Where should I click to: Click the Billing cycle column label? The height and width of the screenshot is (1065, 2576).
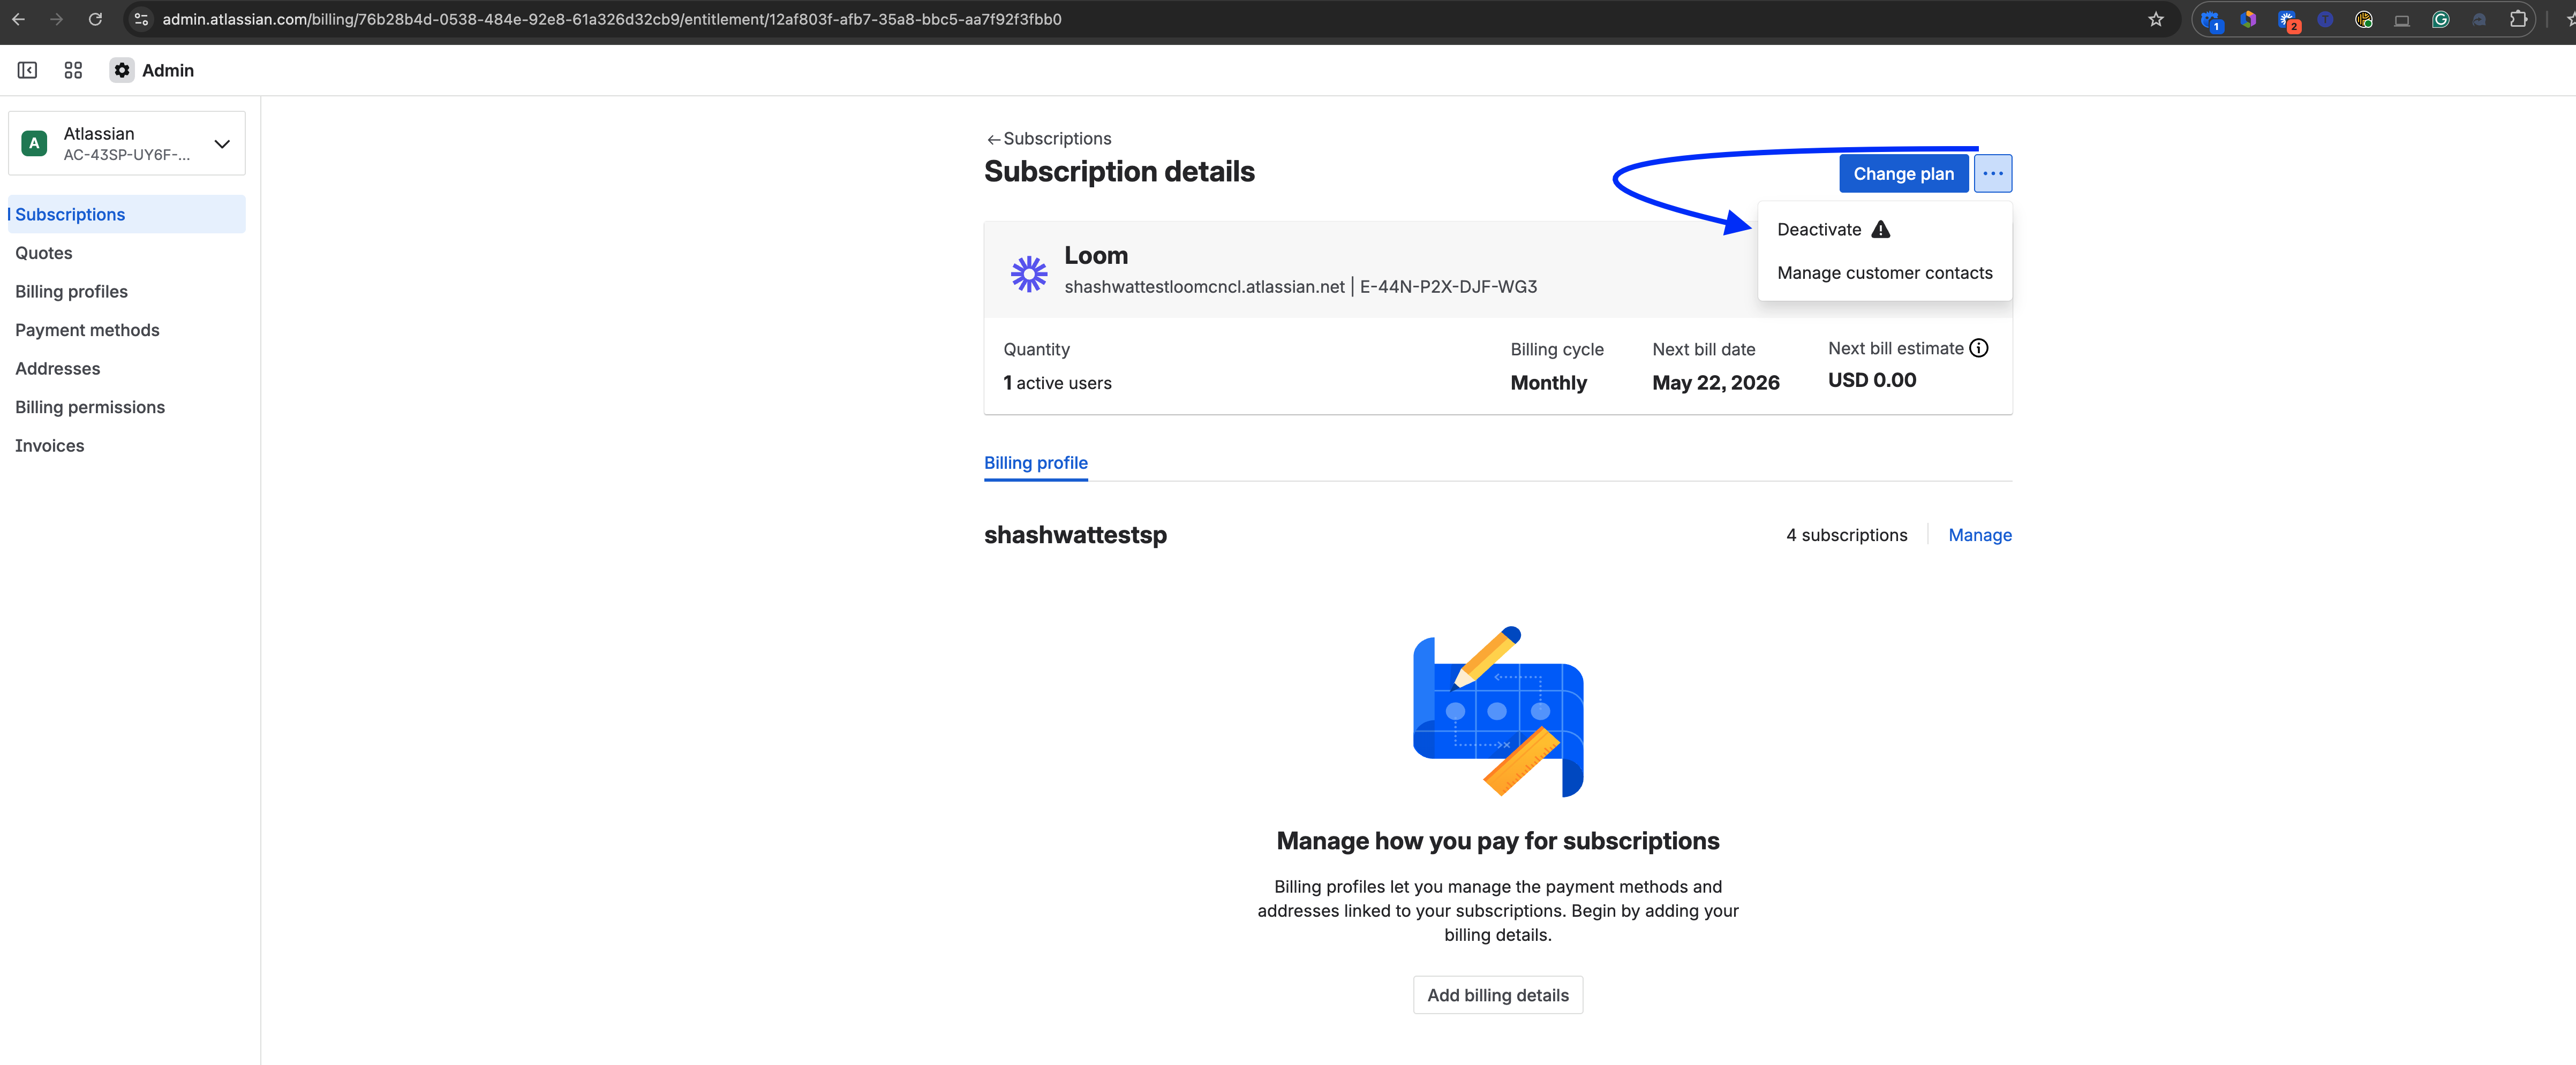point(1556,349)
